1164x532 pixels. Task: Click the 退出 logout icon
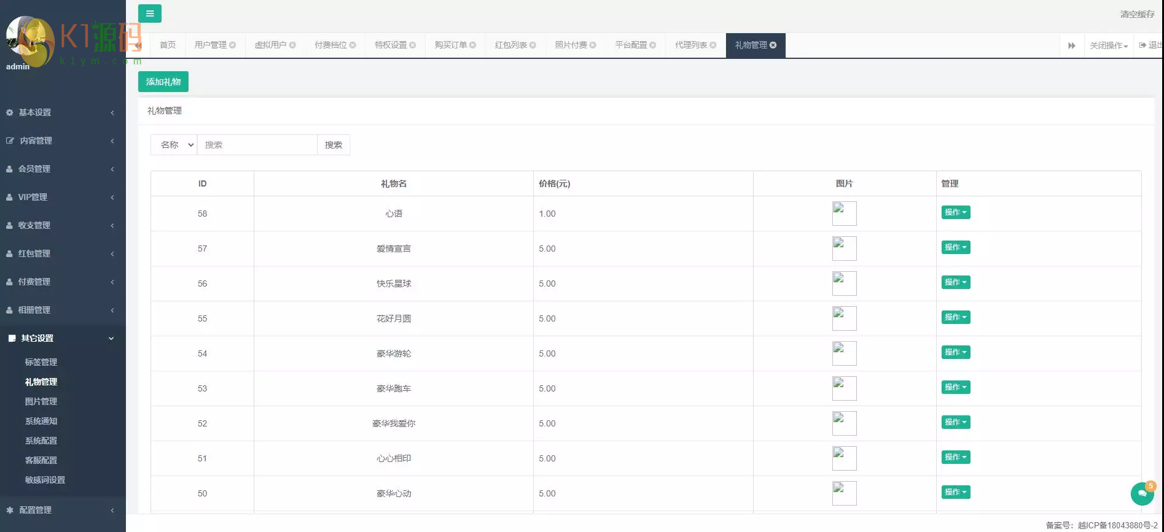(1143, 45)
